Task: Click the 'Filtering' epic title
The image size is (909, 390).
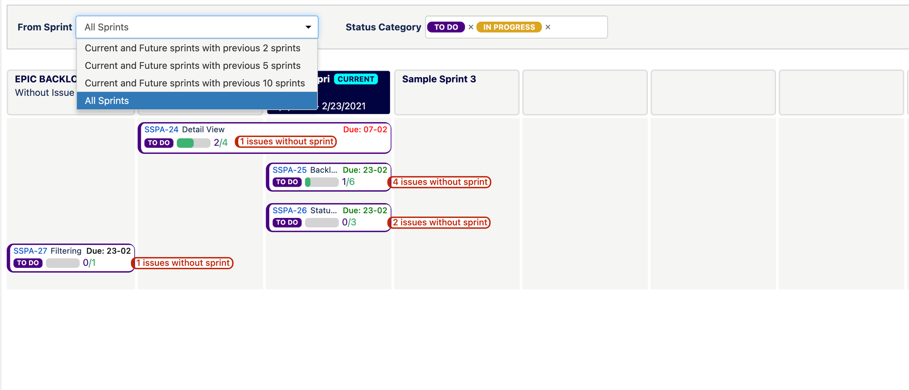Action: 66,251
